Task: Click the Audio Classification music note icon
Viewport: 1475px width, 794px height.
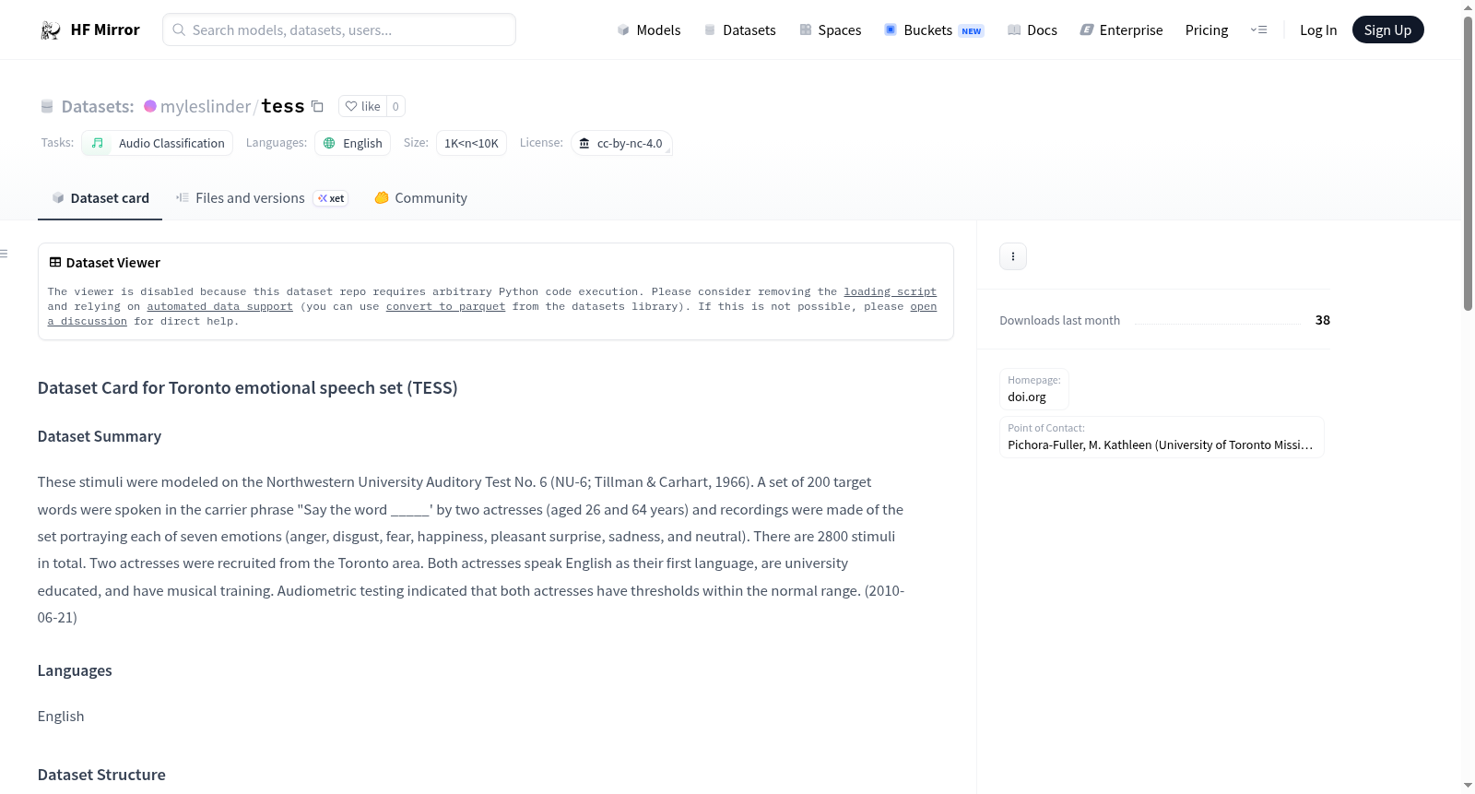Action: coord(97,143)
